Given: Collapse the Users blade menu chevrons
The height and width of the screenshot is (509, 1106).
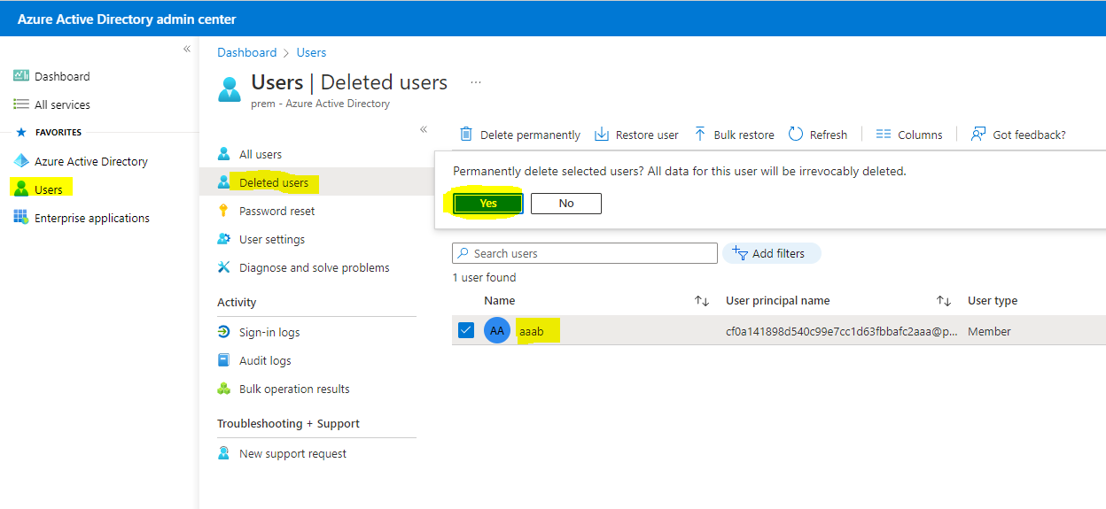Looking at the screenshot, I should (424, 129).
